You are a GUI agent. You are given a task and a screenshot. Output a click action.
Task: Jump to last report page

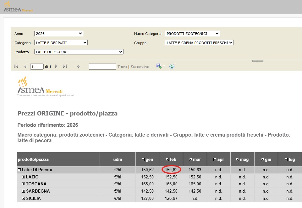65,66
